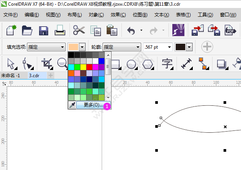Select the Text tool
The height and width of the screenshot is (170, 241).
pos(167,64)
